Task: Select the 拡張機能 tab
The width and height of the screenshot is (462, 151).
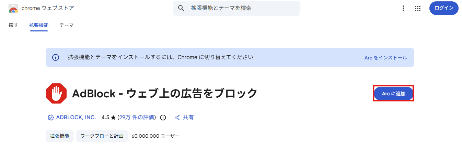Action: point(39,25)
